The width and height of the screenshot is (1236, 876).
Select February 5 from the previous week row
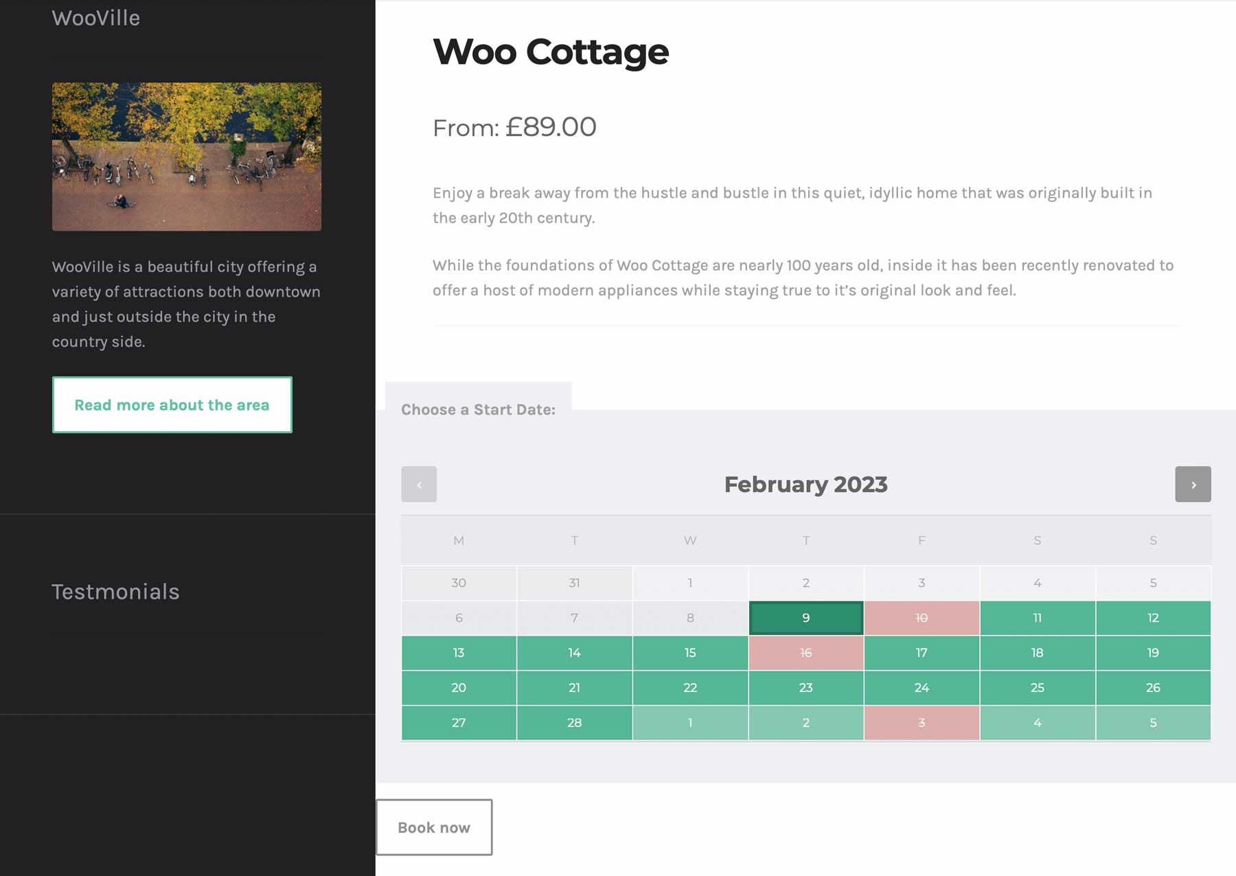pyautogui.click(x=1153, y=582)
